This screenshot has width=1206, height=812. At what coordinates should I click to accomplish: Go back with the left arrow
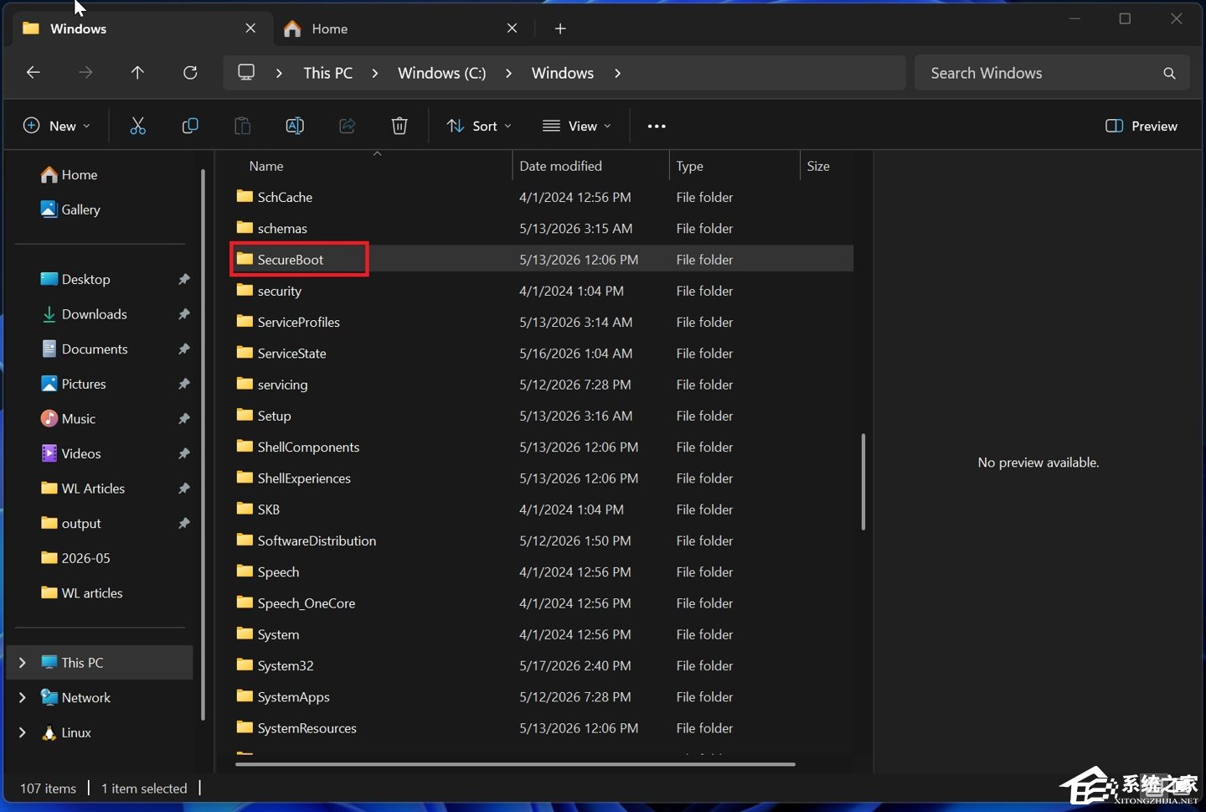[33, 73]
